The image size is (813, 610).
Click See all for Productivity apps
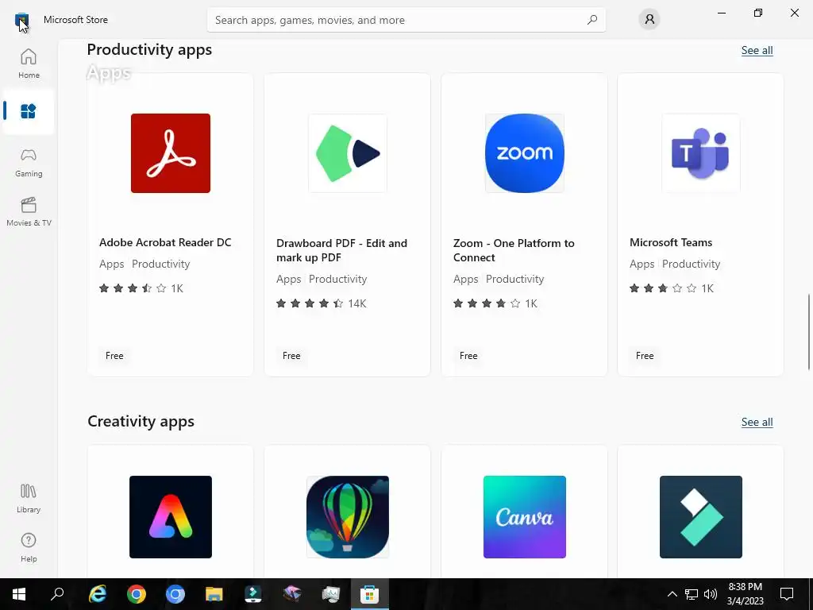click(757, 50)
